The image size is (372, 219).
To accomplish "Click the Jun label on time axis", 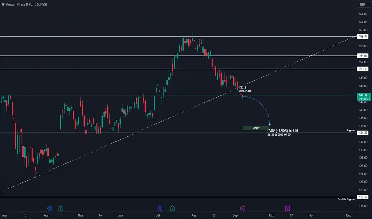I will 120,215.
